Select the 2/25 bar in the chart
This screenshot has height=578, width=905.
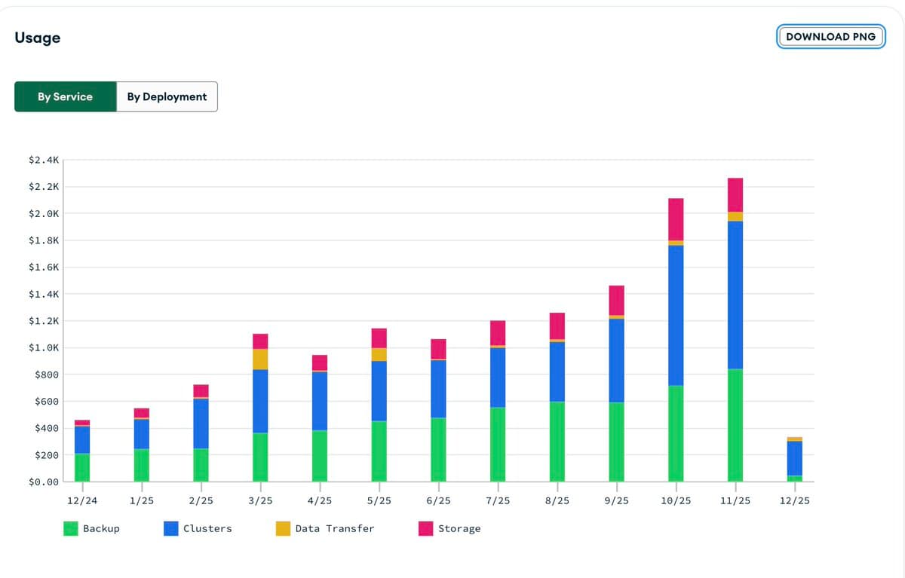[x=201, y=433]
